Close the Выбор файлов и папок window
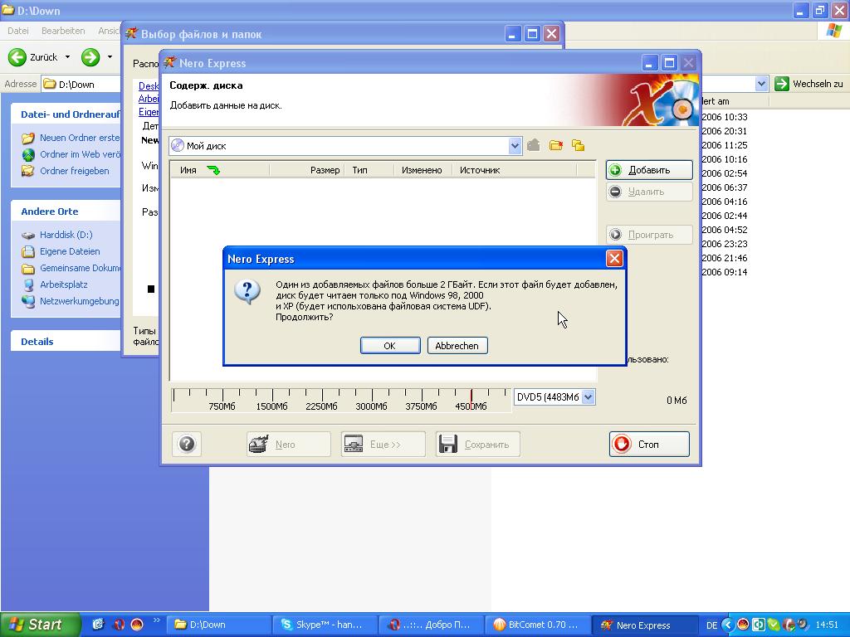The width and height of the screenshot is (850, 637). 552,34
